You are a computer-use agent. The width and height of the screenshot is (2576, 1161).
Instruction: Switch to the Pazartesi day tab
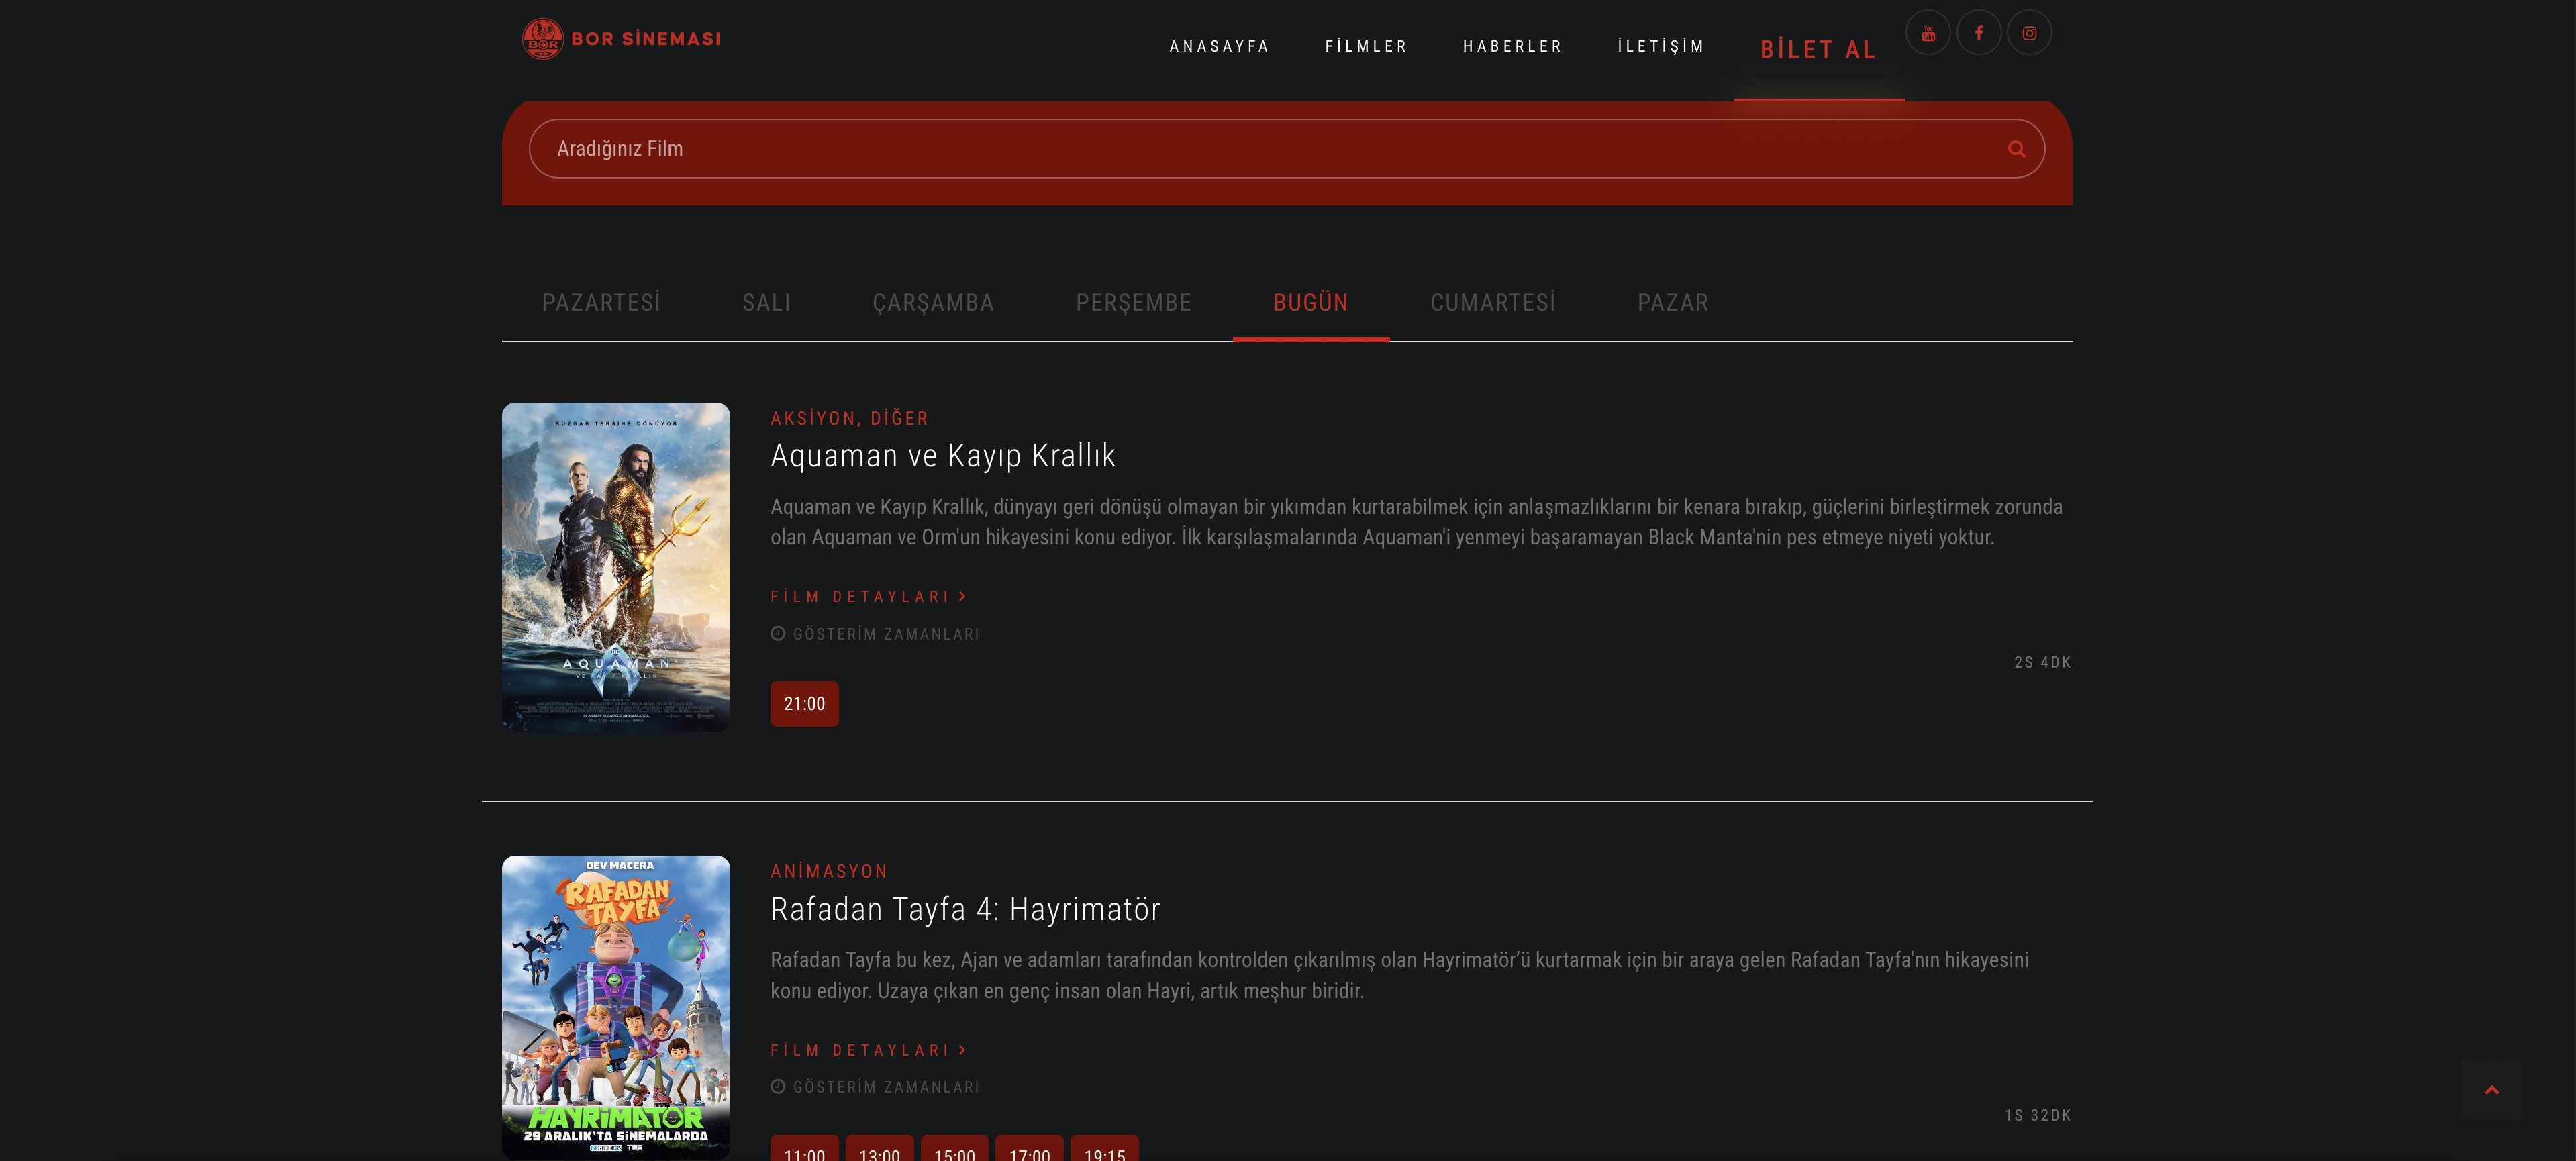pos(601,303)
